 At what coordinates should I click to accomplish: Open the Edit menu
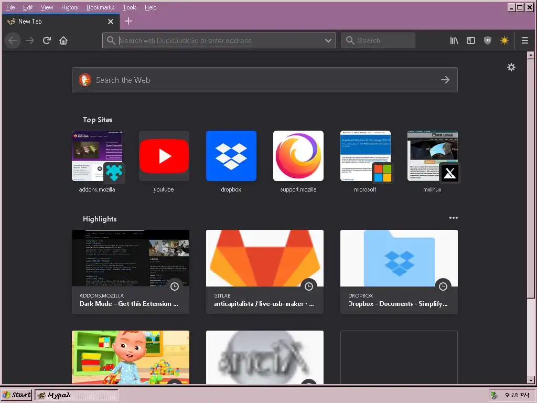point(28,7)
